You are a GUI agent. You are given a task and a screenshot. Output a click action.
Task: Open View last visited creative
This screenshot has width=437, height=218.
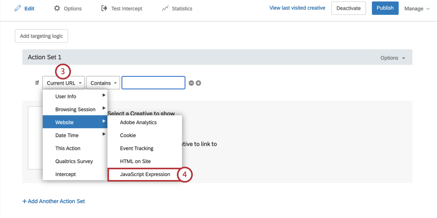click(297, 8)
